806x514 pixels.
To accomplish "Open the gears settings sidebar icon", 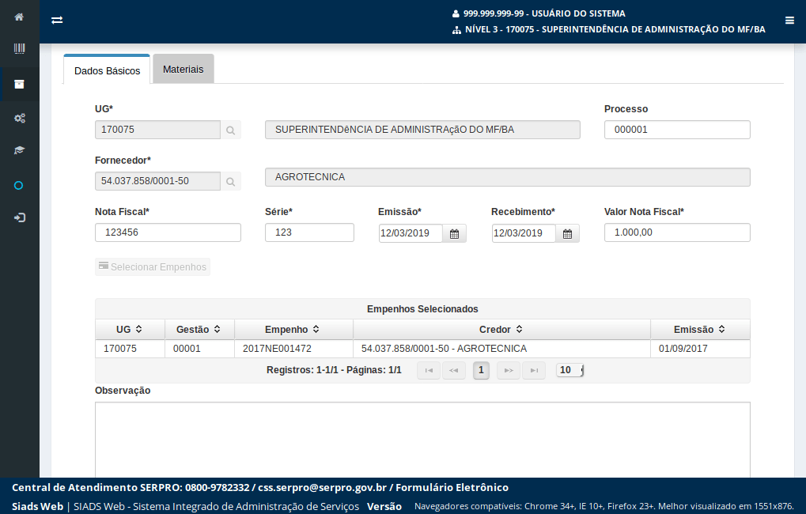I will [19, 118].
